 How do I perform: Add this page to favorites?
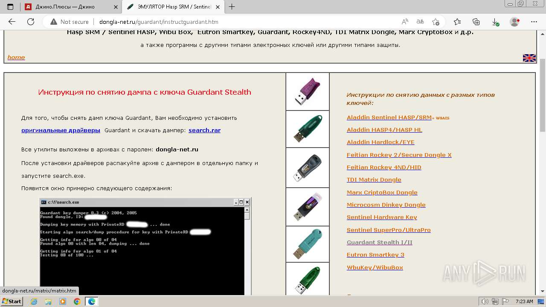coord(436,22)
